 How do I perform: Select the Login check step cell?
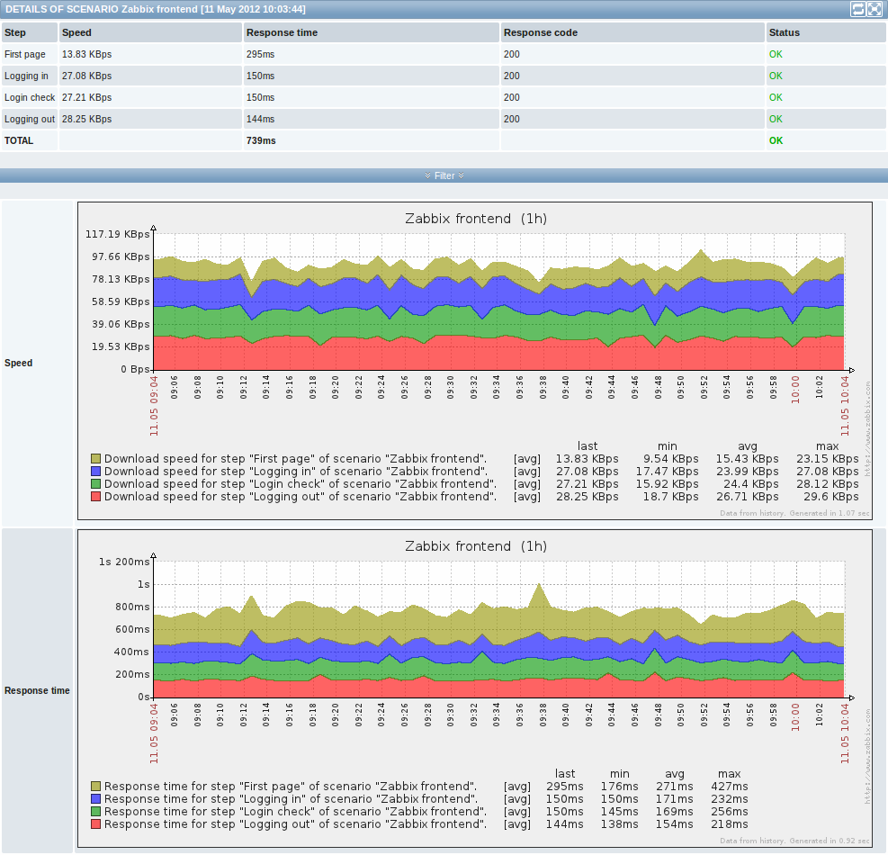[30, 97]
